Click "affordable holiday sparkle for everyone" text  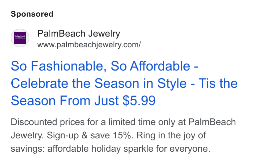(x=129, y=149)
